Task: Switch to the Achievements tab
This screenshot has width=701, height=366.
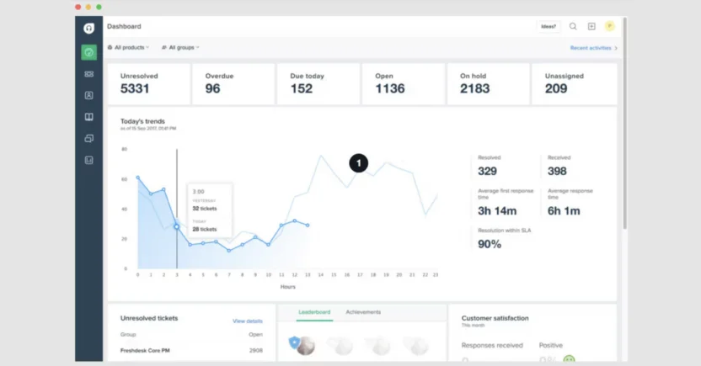Action: tap(363, 312)
